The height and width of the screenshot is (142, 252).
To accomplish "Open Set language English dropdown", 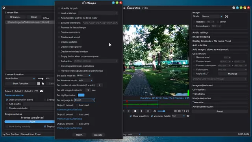I will (x=85, y=100).
